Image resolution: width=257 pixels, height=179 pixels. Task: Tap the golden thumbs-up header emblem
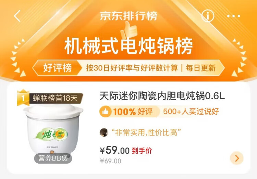[x=128, y=30]
